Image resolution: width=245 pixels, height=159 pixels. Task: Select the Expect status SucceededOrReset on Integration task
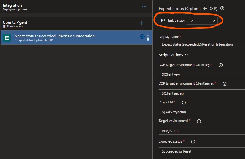click(77, 38)
